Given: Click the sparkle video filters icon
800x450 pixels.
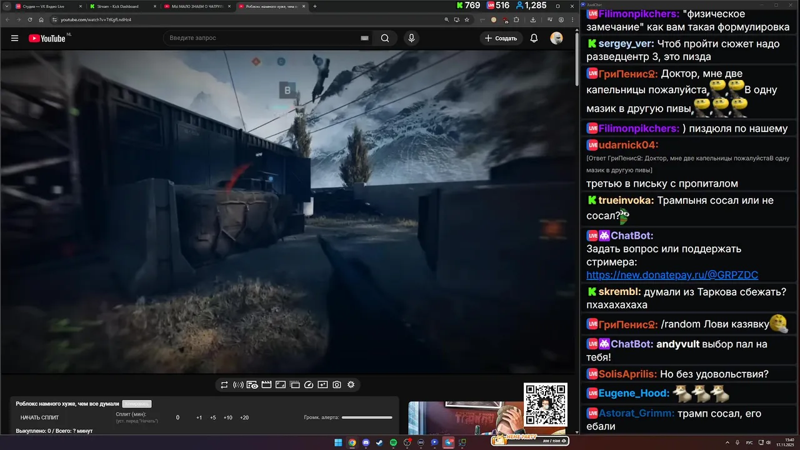Looking at the screenshot, I should point(322,385).
